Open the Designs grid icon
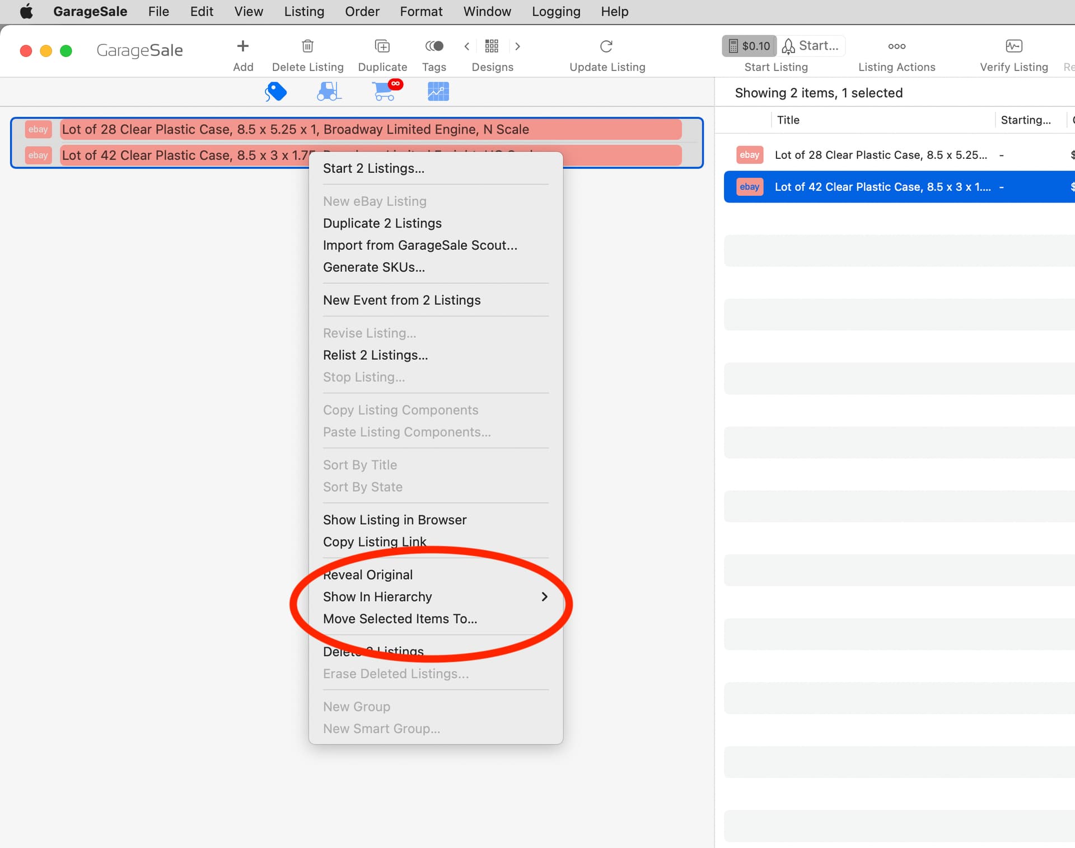This screenshot has height=848, width=1075. click(492, 46)
